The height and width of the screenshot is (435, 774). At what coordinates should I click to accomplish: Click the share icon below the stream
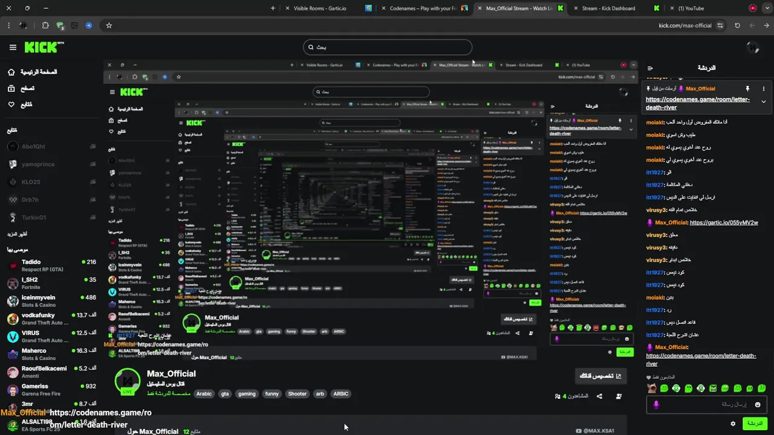[x=599, y=396]
